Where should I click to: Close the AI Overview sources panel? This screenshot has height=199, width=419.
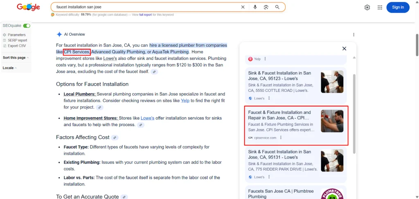[x=344, y=48]
